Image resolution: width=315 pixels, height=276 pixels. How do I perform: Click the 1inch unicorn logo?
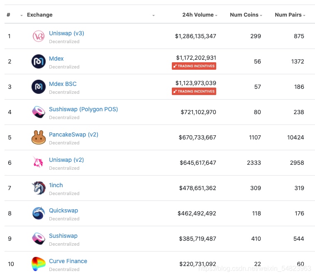[39, 188]
